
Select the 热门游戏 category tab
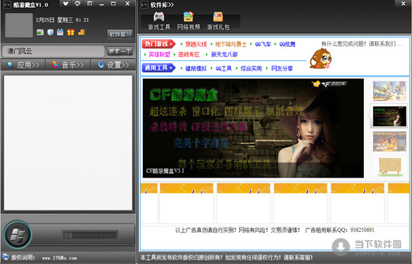(x=159, y=44)
